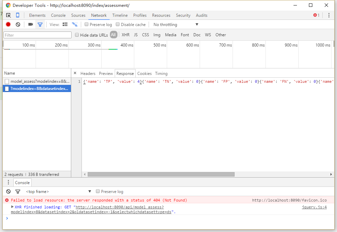Image resolution: width=337 pixels, height=232 pixels.
Task: Select the Console drawer tab
Action: click(x=22, y=183)
